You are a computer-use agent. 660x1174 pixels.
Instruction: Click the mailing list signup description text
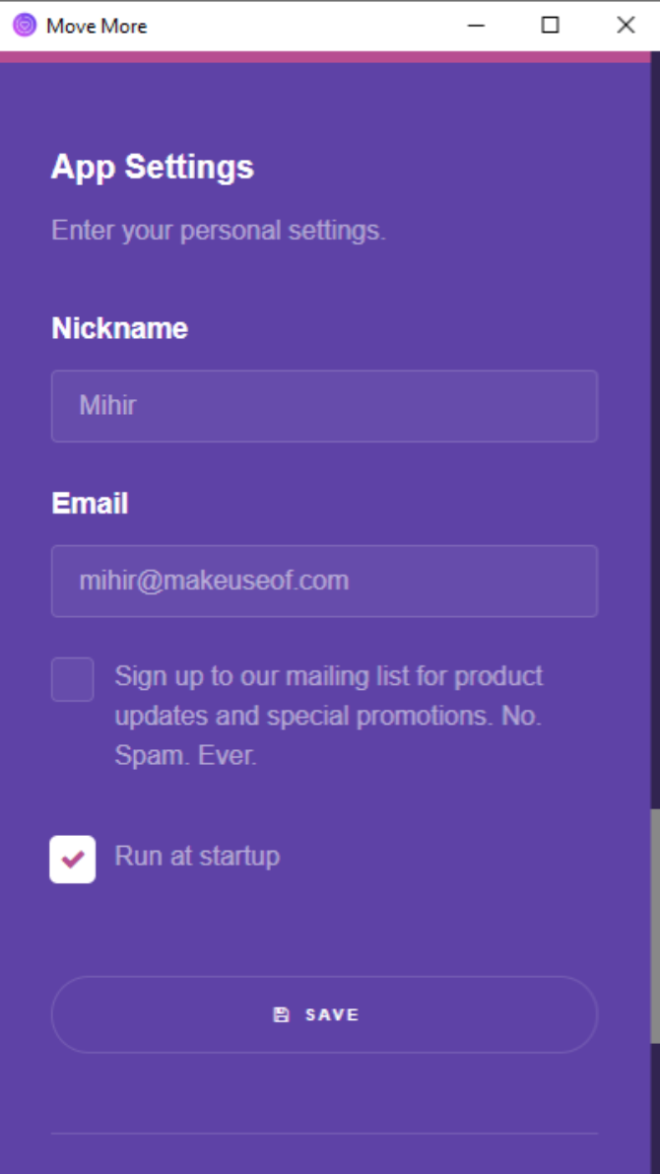(x=328, y=716)
